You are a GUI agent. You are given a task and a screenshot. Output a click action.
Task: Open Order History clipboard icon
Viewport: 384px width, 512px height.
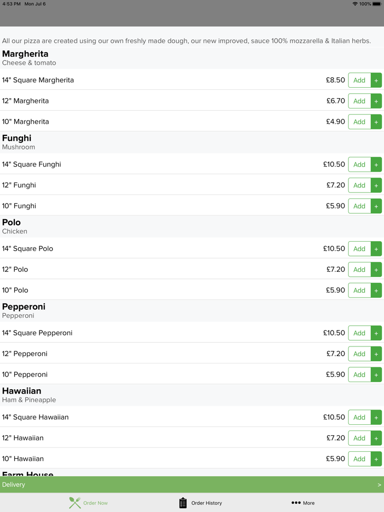pyautogui.click(x=183, y=503)
